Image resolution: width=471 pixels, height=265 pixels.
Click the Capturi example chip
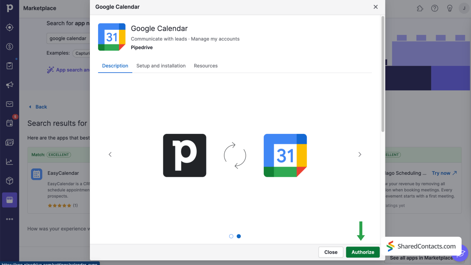(x=82, y=53)
